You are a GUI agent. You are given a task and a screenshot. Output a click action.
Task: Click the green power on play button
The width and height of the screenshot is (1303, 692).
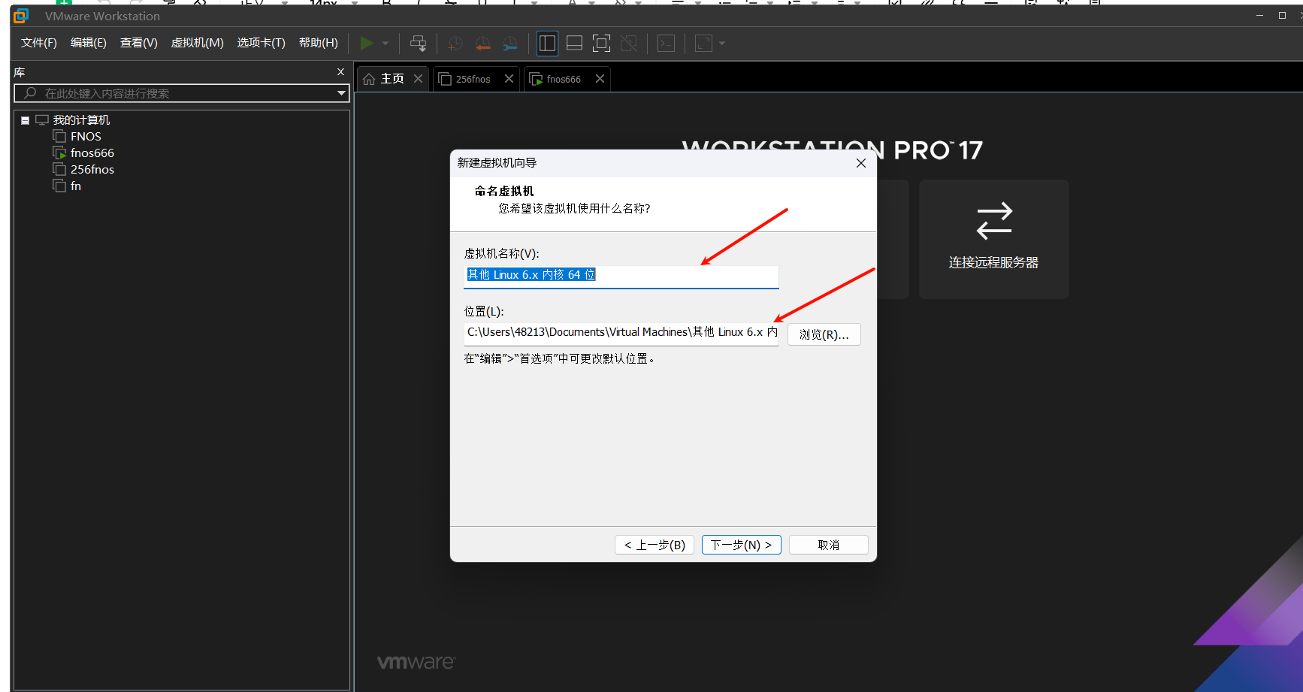tap(367, 44)
